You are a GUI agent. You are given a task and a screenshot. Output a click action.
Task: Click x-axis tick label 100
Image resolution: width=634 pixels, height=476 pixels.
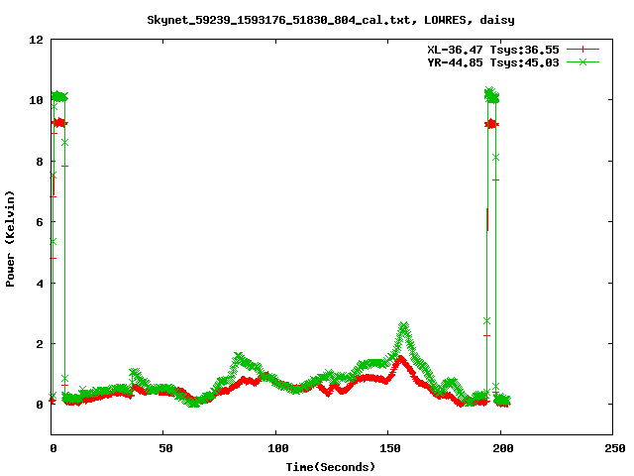pos(277,448)
